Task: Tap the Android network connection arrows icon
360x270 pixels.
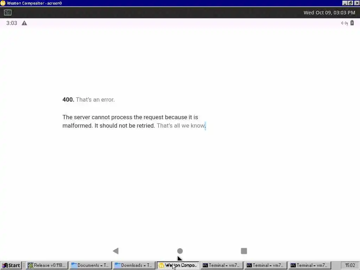Action: pyautogui.click(x=345, y=23)
